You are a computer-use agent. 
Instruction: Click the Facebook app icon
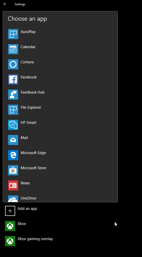13,79
